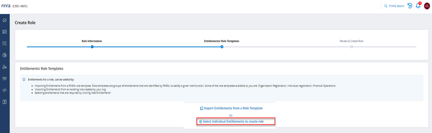Click Select Individual Entitlements to create role
432x133 pixels.
tap(233, 121)
